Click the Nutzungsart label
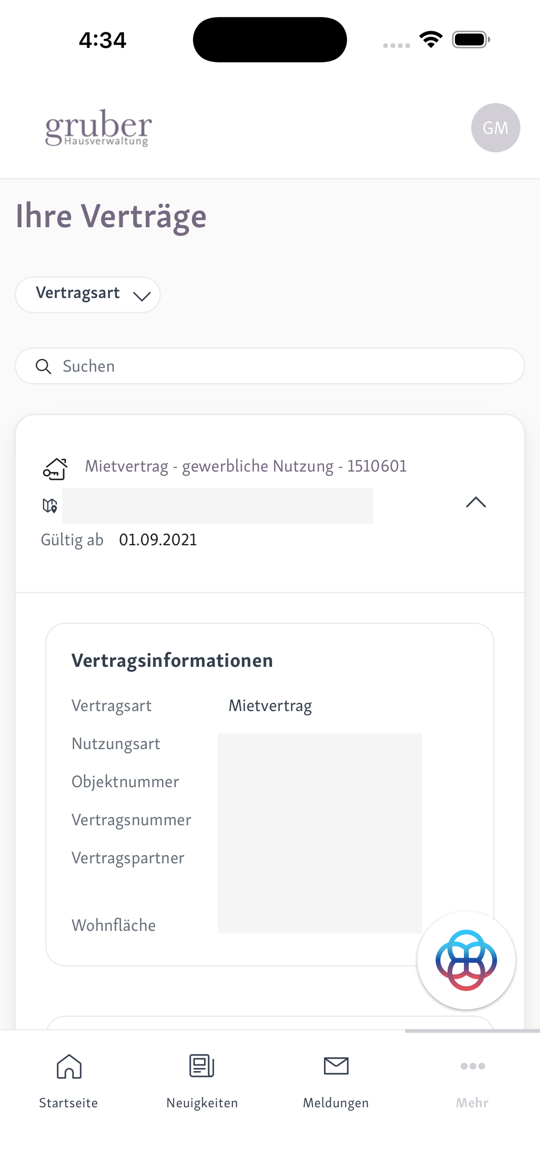 116,744
